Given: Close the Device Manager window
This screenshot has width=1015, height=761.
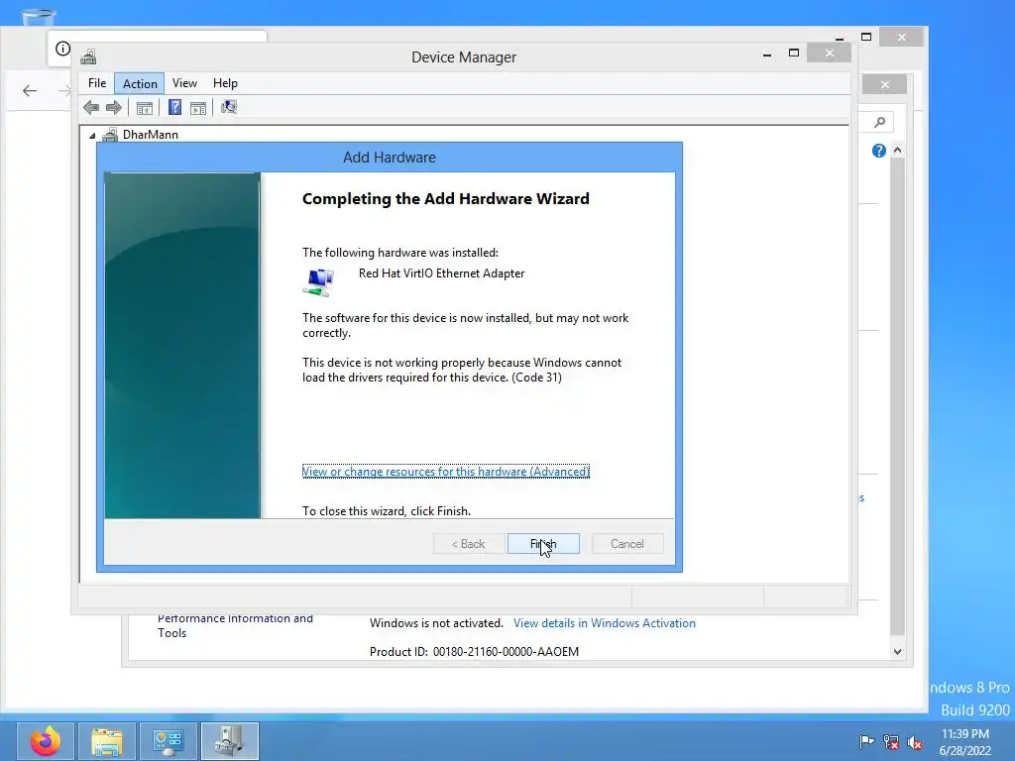Looking at the screenshot, I should click(x=830, y=54).
